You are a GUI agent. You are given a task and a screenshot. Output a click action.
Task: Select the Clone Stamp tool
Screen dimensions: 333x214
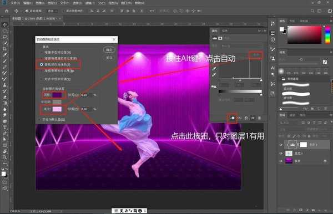(4, 85)
